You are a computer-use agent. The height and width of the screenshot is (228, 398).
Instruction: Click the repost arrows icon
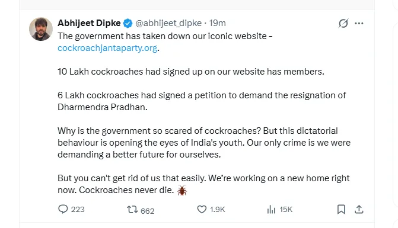coord(132,210)
